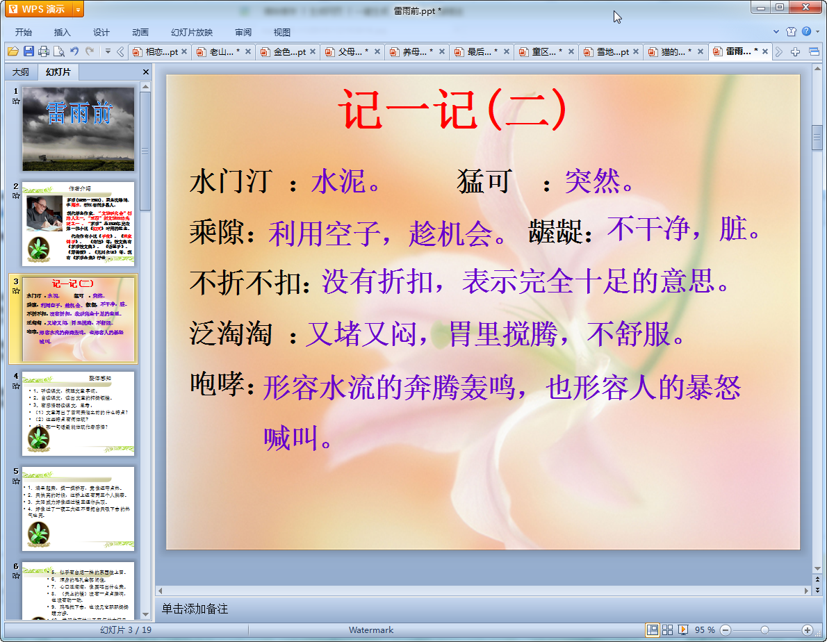The height and width of the screenshot is (642, 827).
Task: Open the 视图 menu tab
Action: [x=282, y=32]
